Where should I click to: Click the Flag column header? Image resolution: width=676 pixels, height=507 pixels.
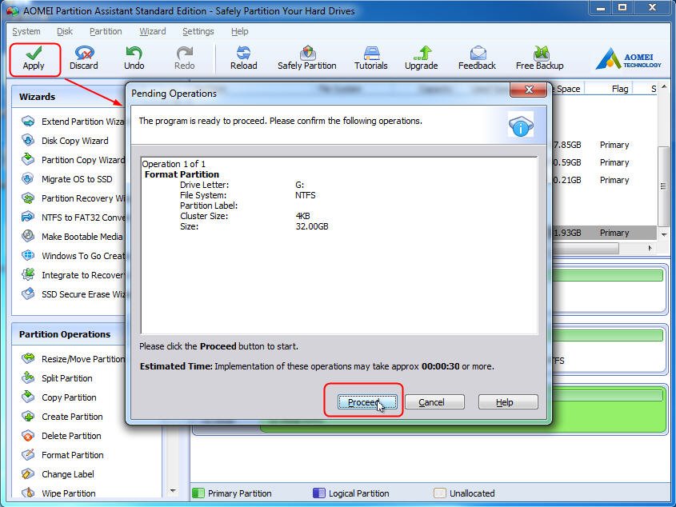click(x=619, y=89)
